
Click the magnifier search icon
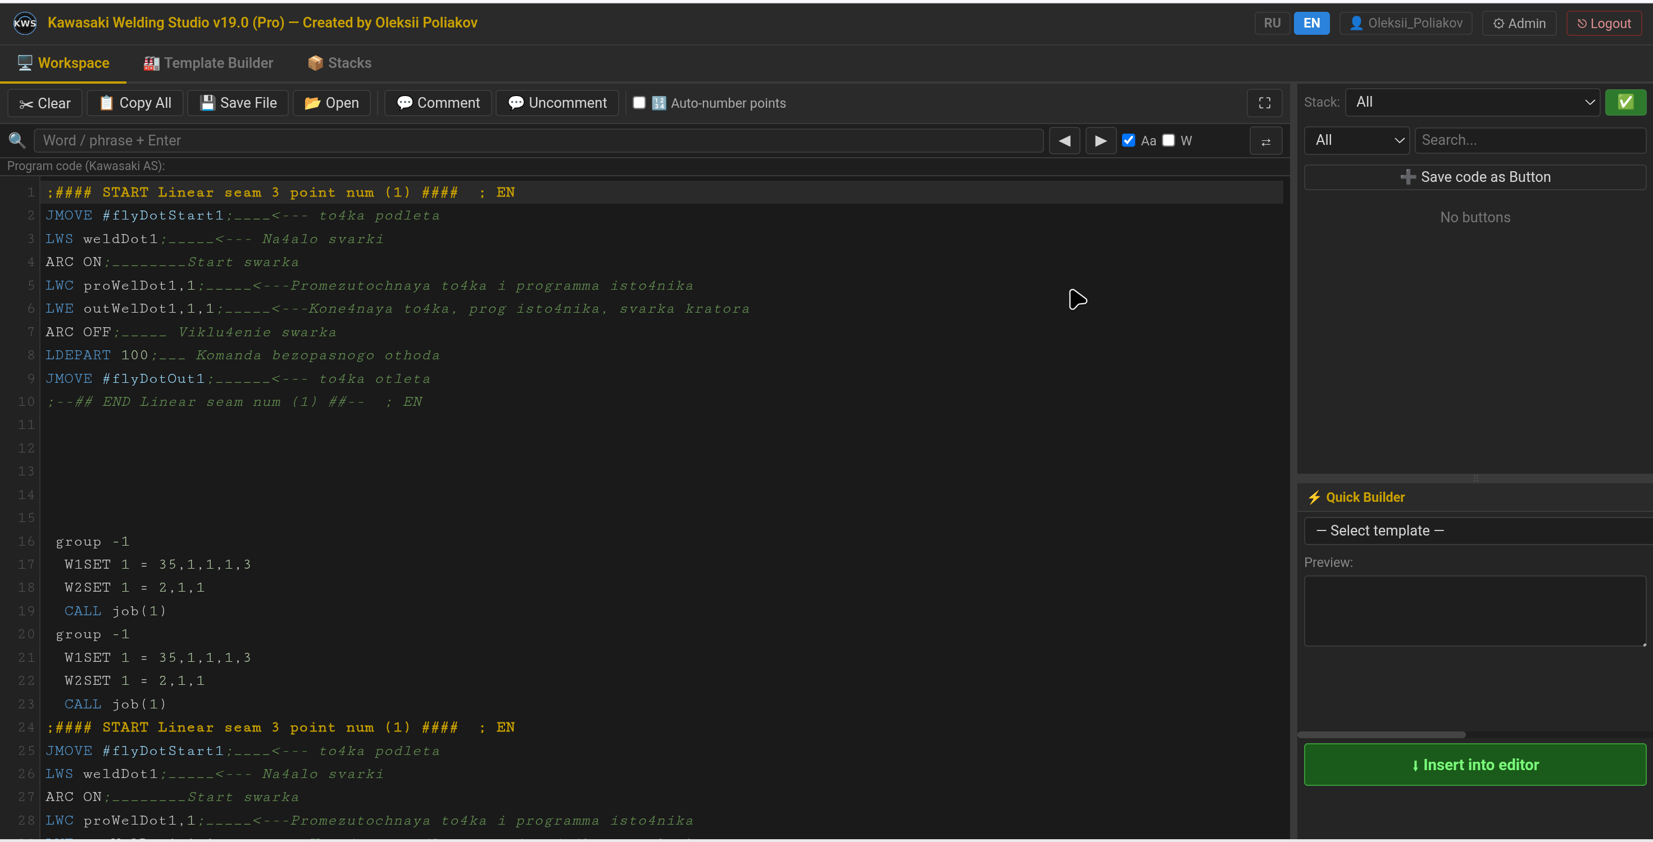[x=17, y=140]
